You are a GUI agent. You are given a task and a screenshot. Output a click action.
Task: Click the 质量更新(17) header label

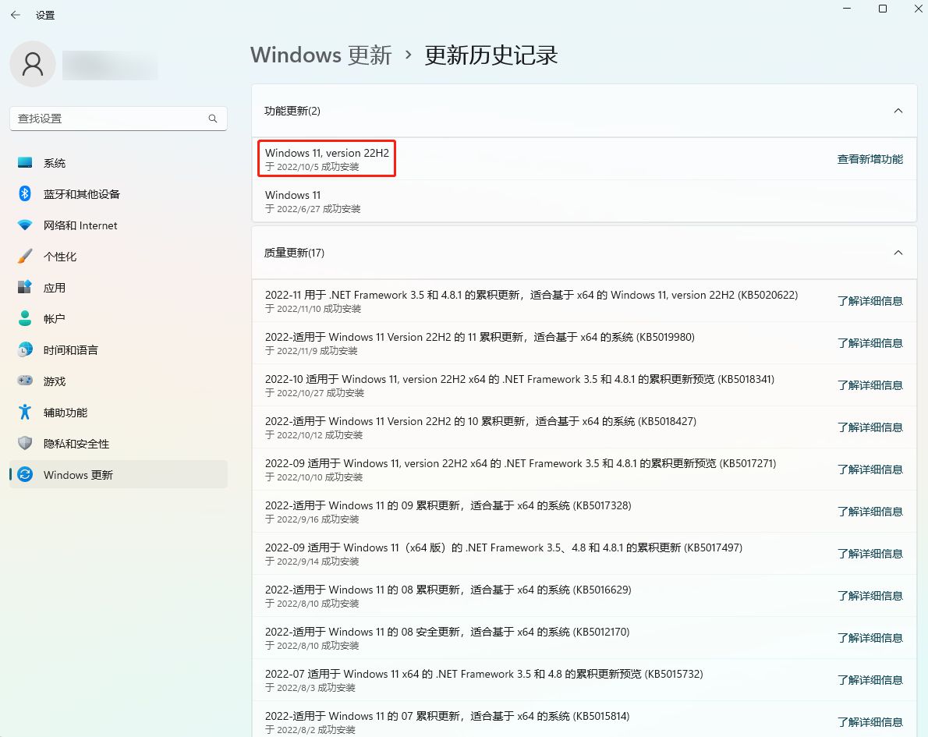294,253
